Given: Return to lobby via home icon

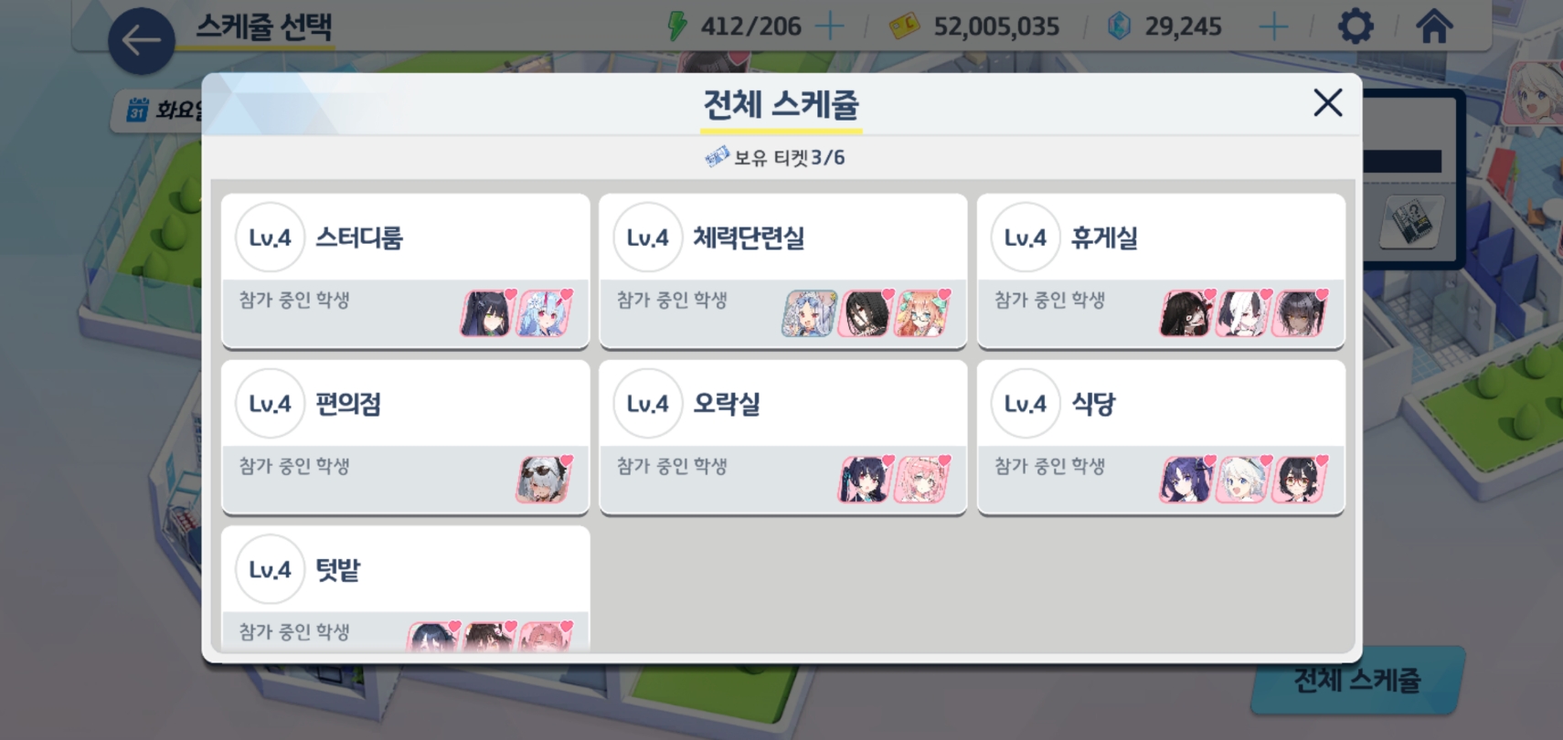Looking at the screenshot, I should click(1433, 26).
